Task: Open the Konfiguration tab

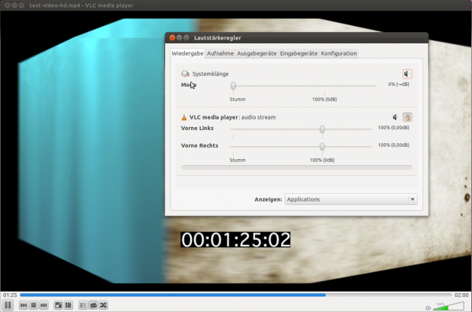Action: [x=339, y=53]
